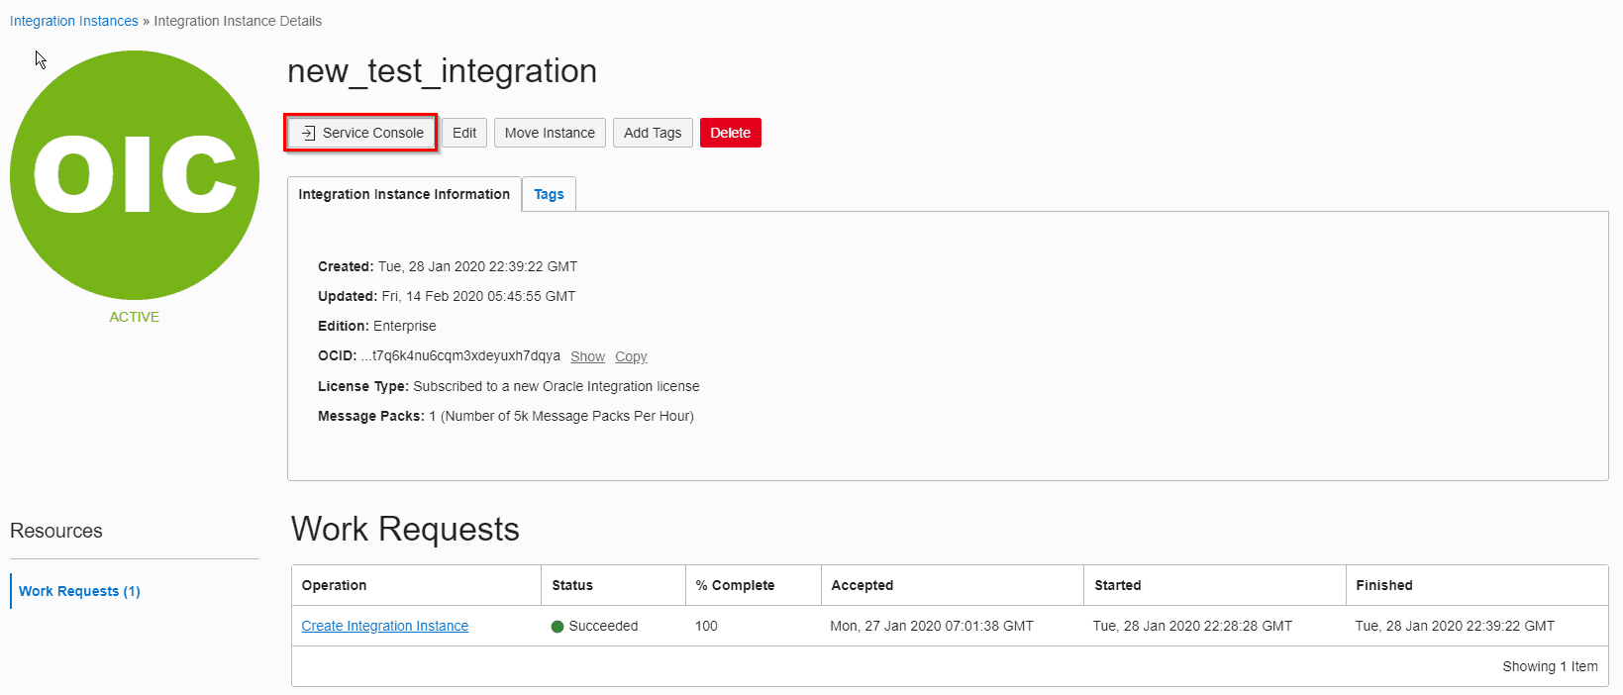
Task: Go to Integration Instances breadcrumb link
Action: pyautogui.click(x=74, y=21)
